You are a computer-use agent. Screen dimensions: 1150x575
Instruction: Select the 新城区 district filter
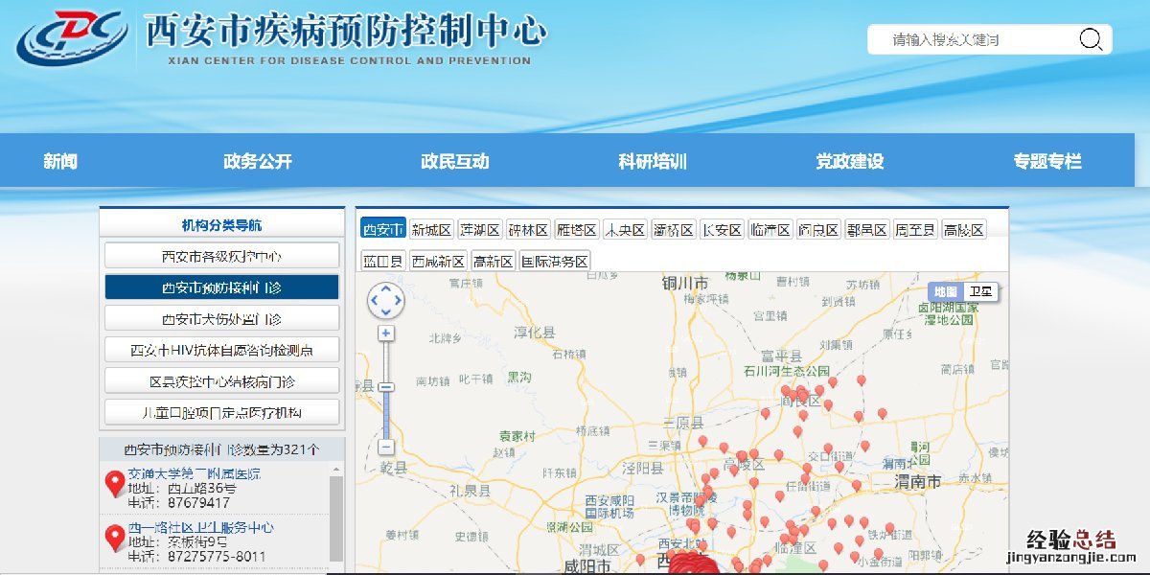(x=431, y=230)
